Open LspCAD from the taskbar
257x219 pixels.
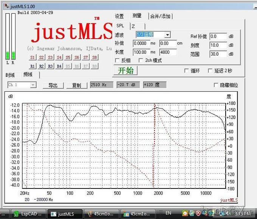[x=28, y=214]
